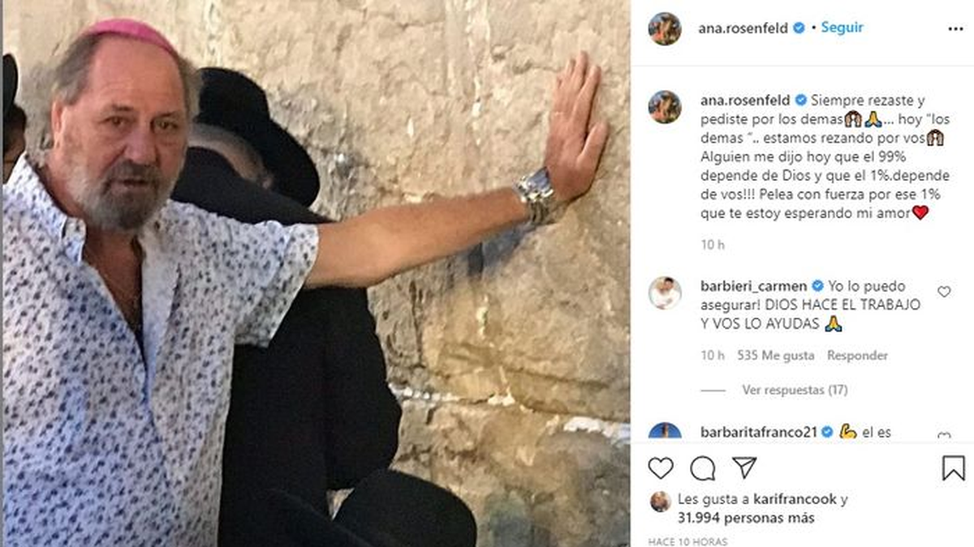Open barbieri_carmen's profile picture
The image size is (974, 547).
coord(665,293)
